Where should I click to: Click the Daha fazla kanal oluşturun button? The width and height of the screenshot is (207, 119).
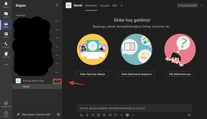coord(136,74)
